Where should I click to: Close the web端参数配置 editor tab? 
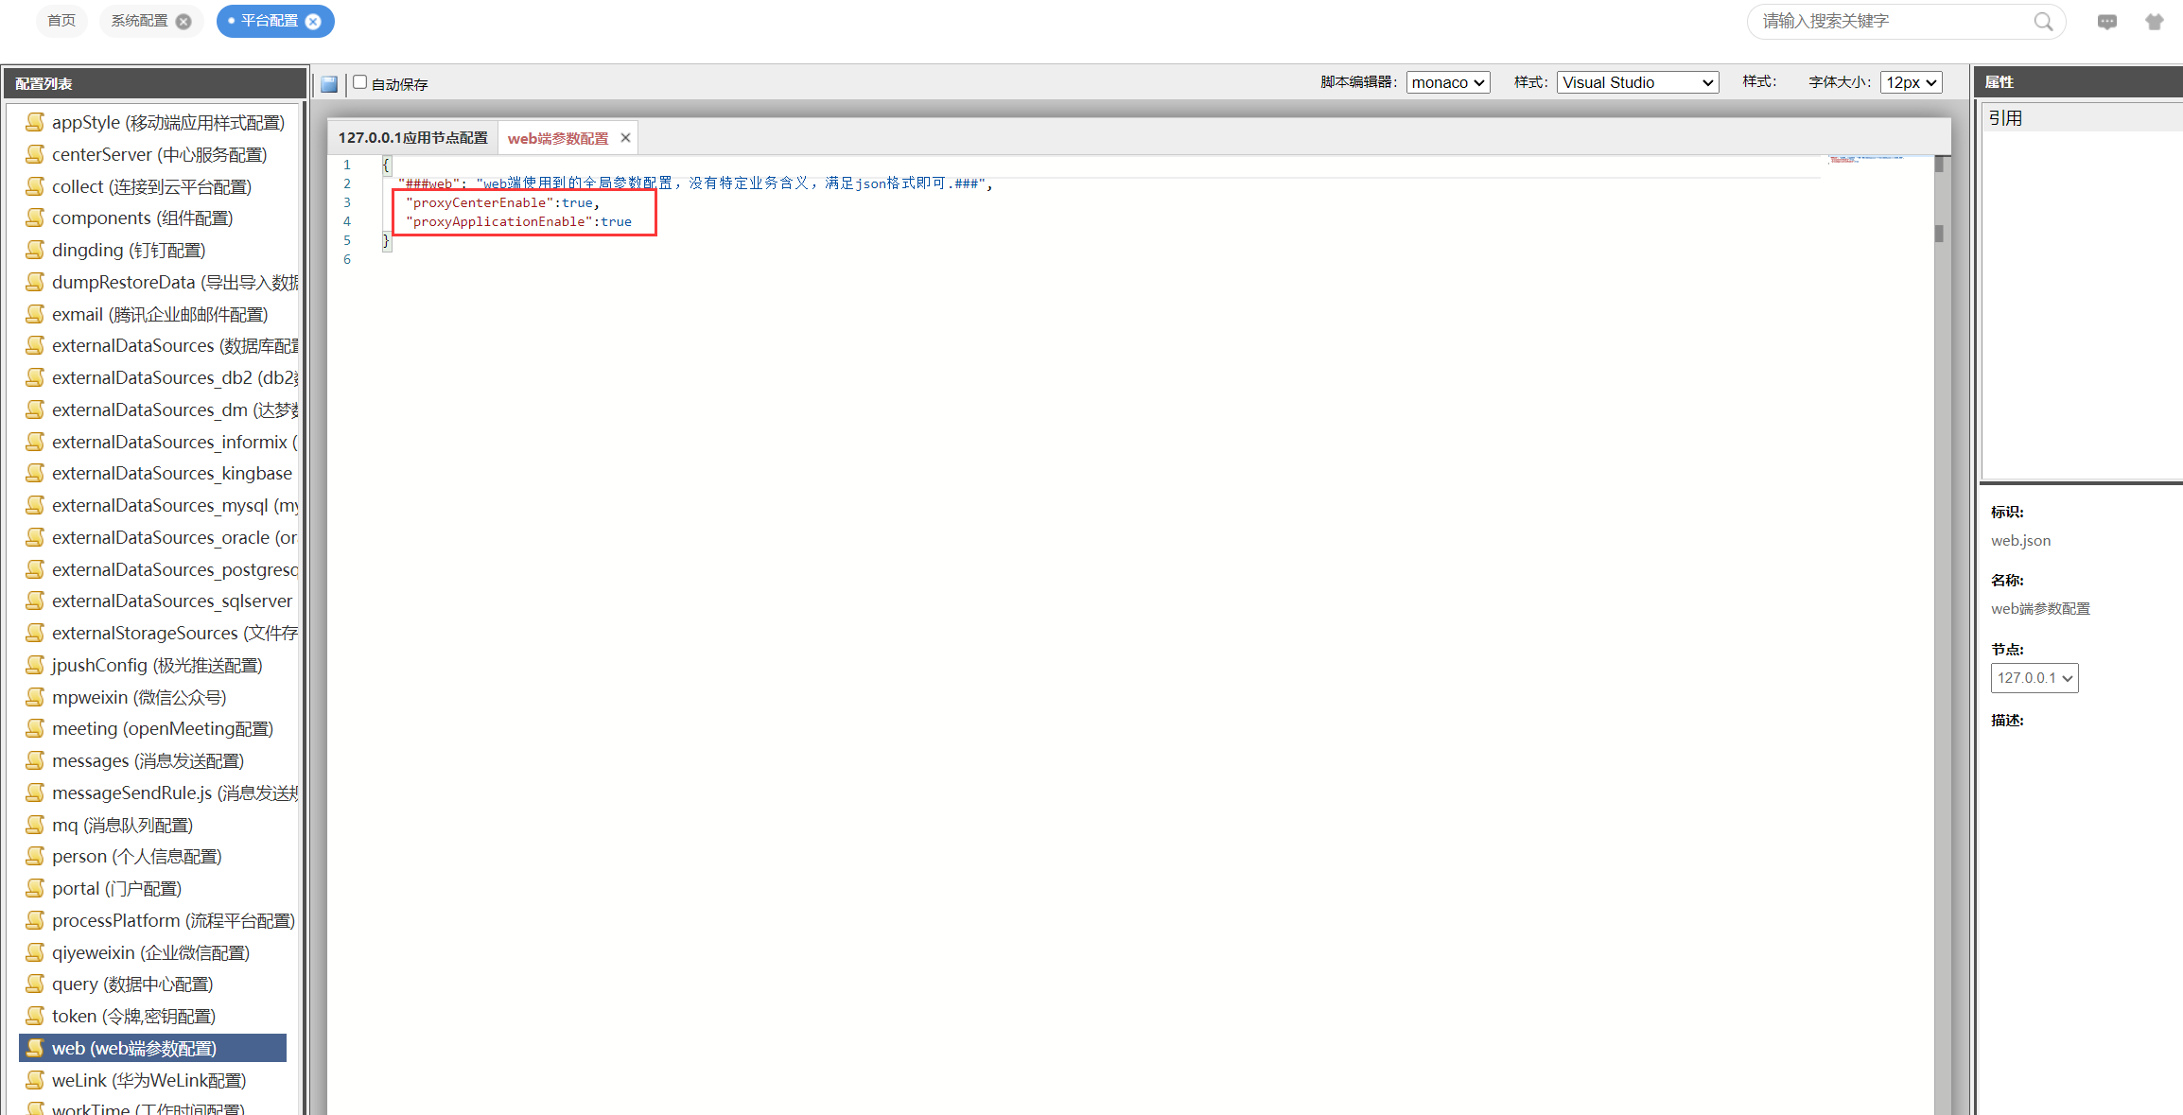tap(625, 138)
